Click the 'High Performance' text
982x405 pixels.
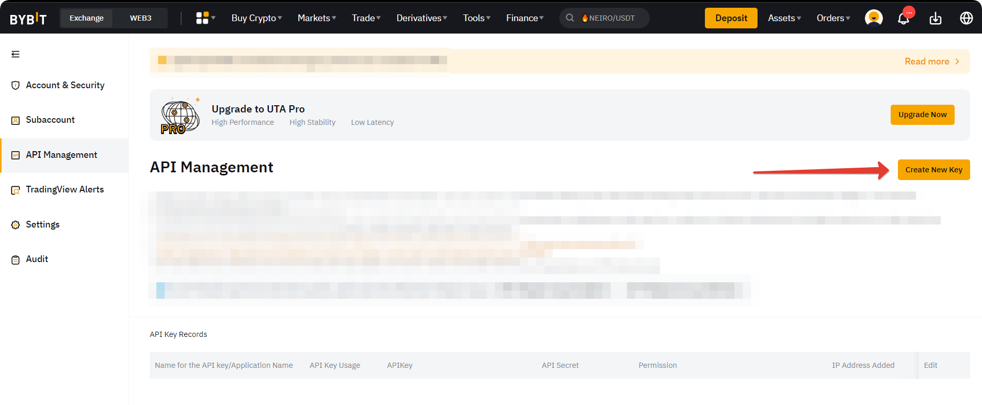click(x=243, y=122)
